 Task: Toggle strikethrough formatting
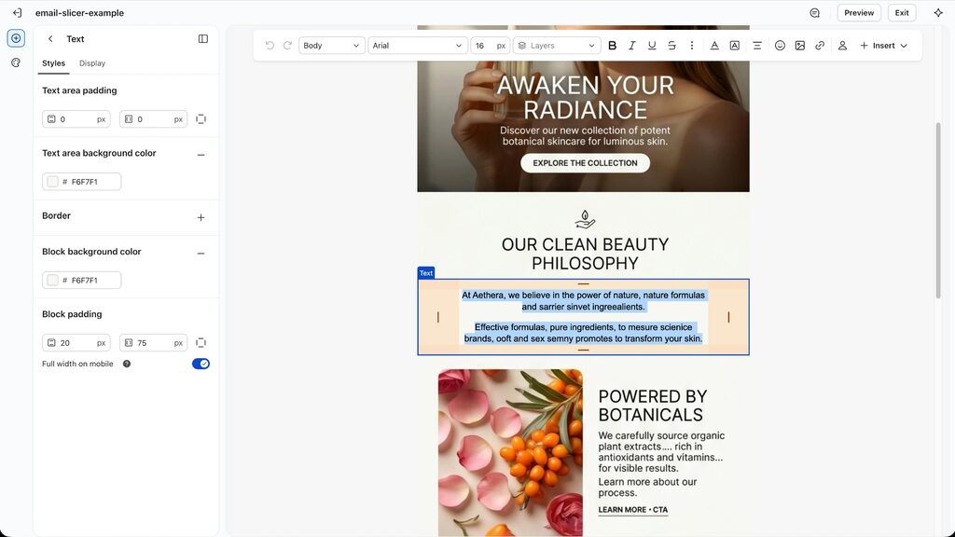point(671,46)
